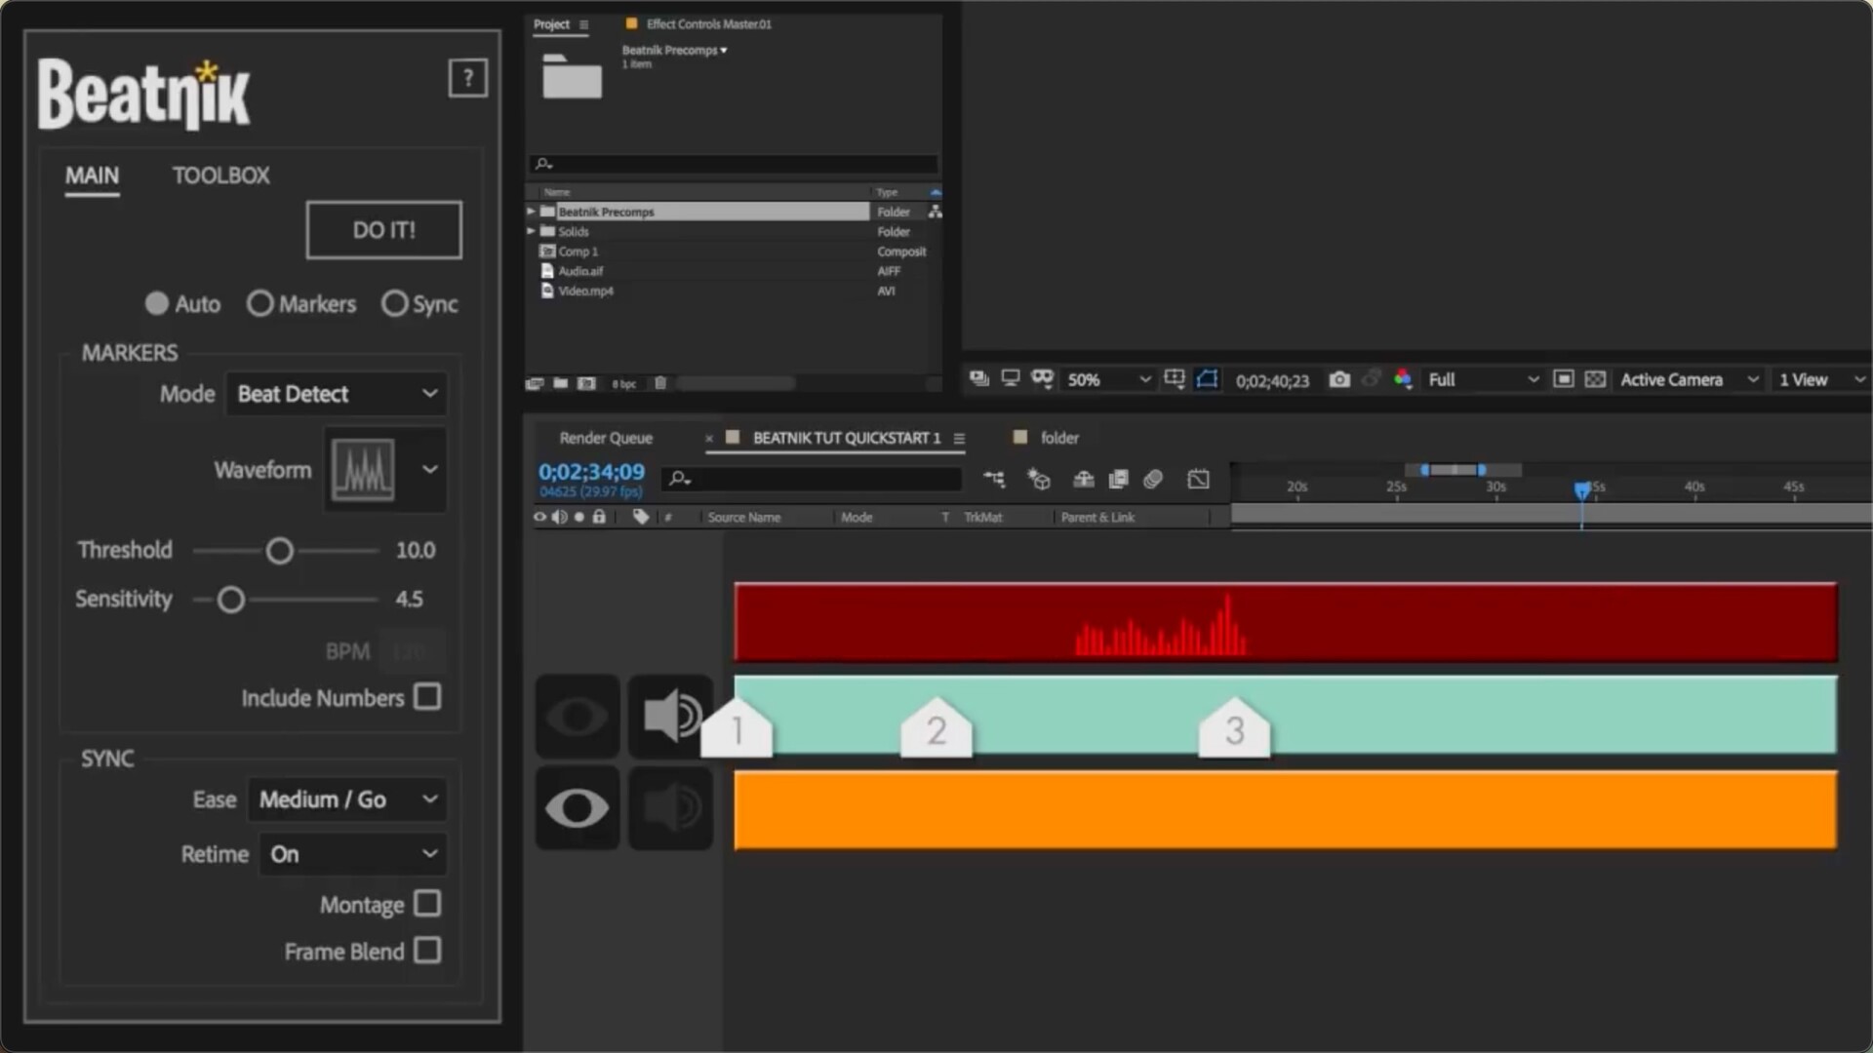Open the Beatnik help question mark icon
Viewport: 1873px width, 1053px height.
coord(467,78)
